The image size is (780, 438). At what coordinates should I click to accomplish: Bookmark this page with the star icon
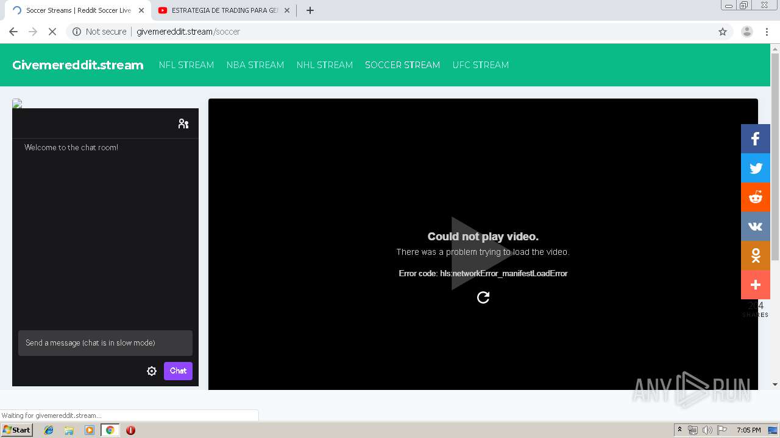point(723,32)
